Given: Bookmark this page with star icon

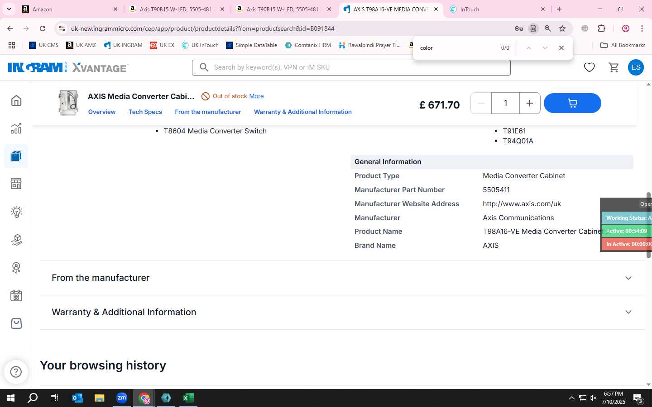Looking at the screenshot, I should pos(562,28).
